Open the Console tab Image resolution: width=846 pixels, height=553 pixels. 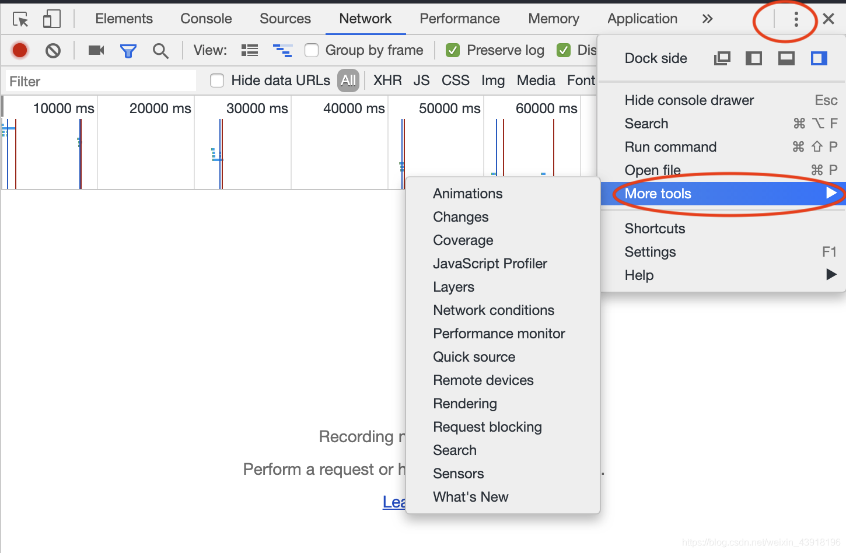[x=206, y=19]
